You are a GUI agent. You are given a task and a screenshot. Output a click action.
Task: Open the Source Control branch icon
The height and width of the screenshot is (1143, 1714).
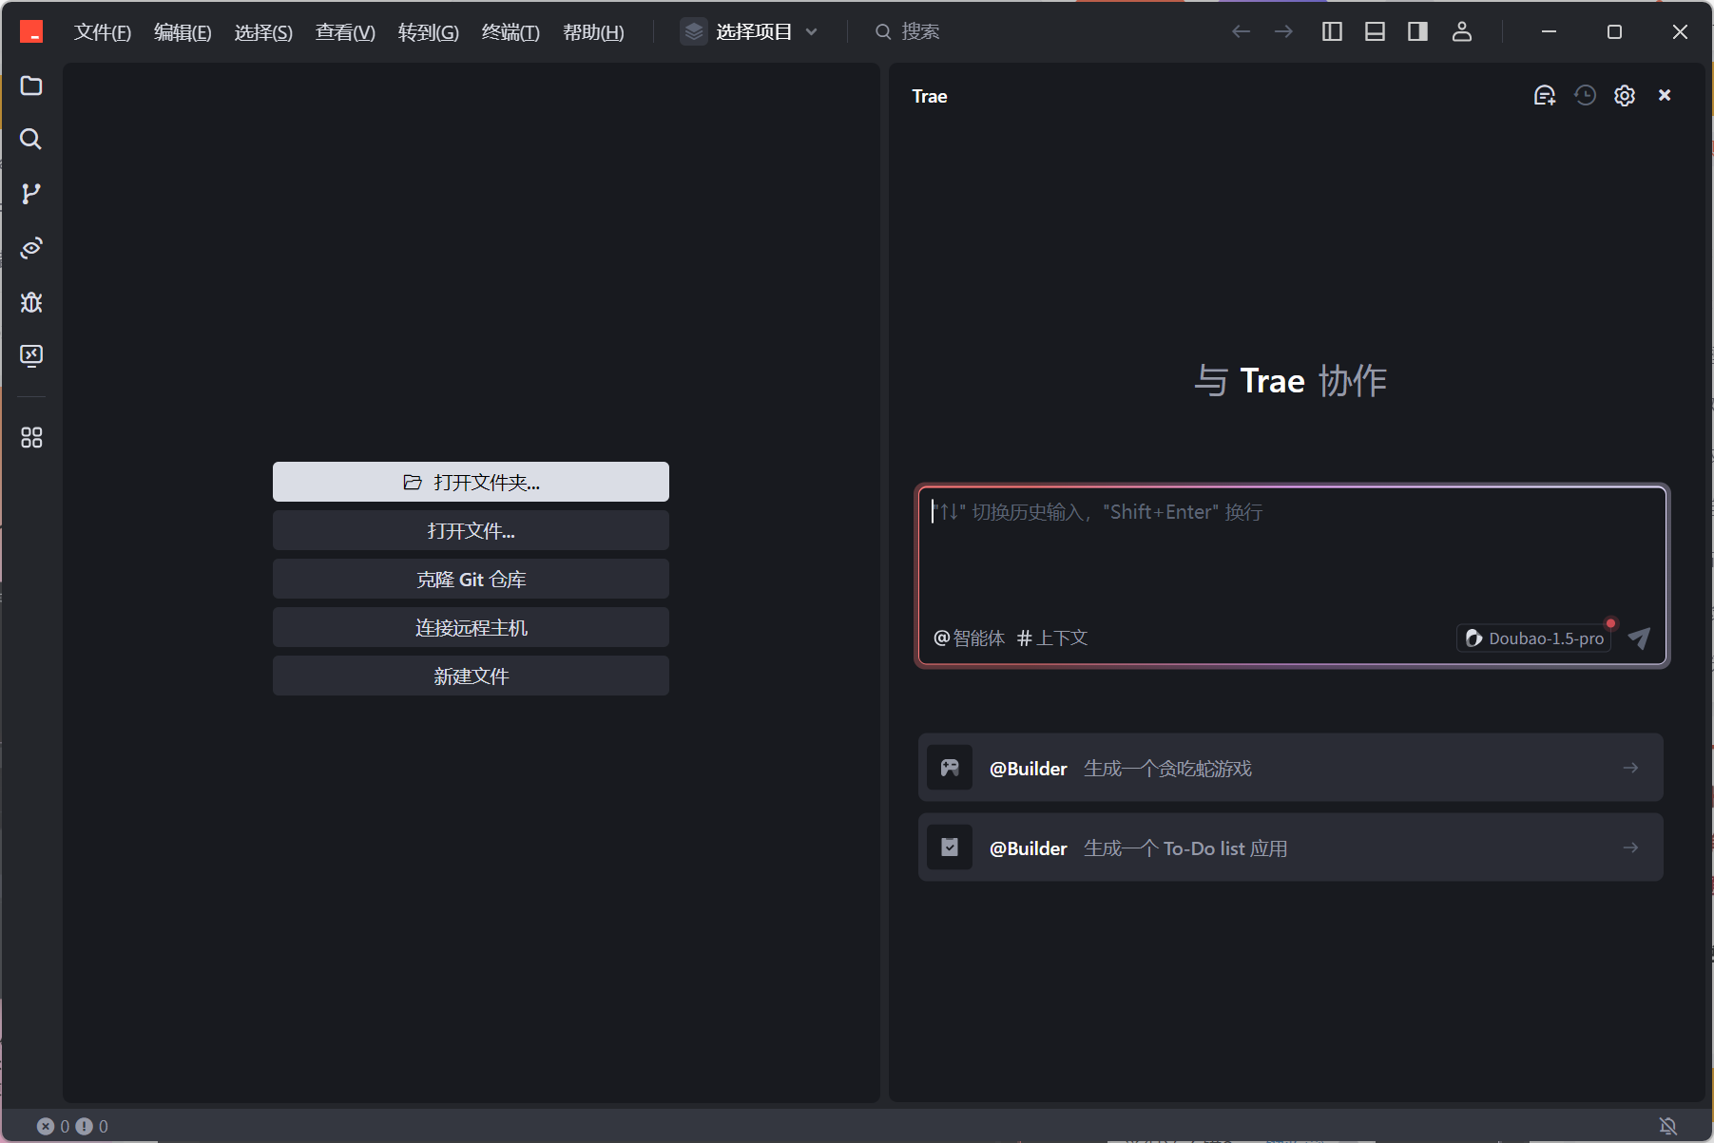click(x=31, y=194)
